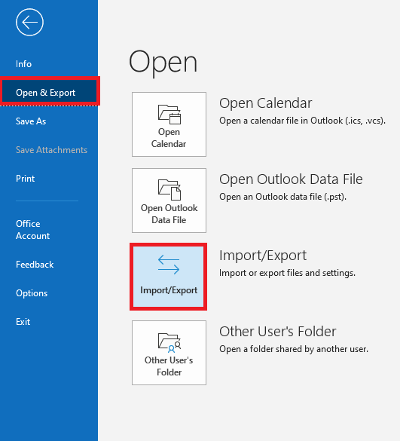Click the Import/Export tile label

point(169,290)
